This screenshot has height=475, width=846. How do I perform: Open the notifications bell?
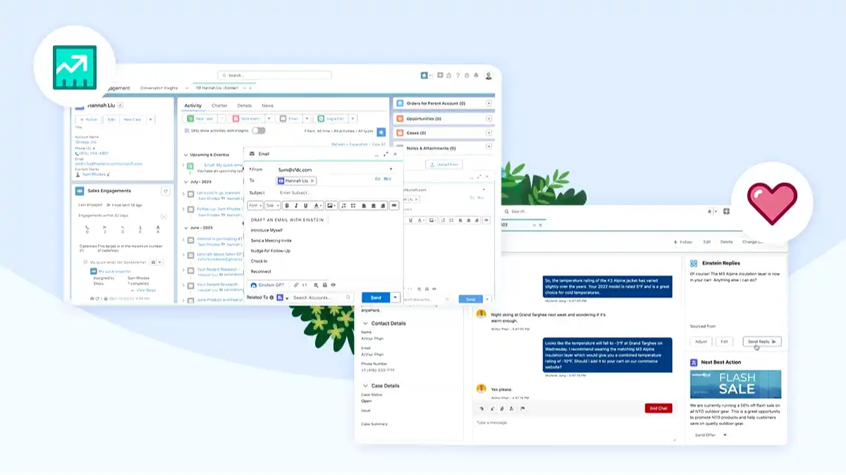[x=477, y=75]
